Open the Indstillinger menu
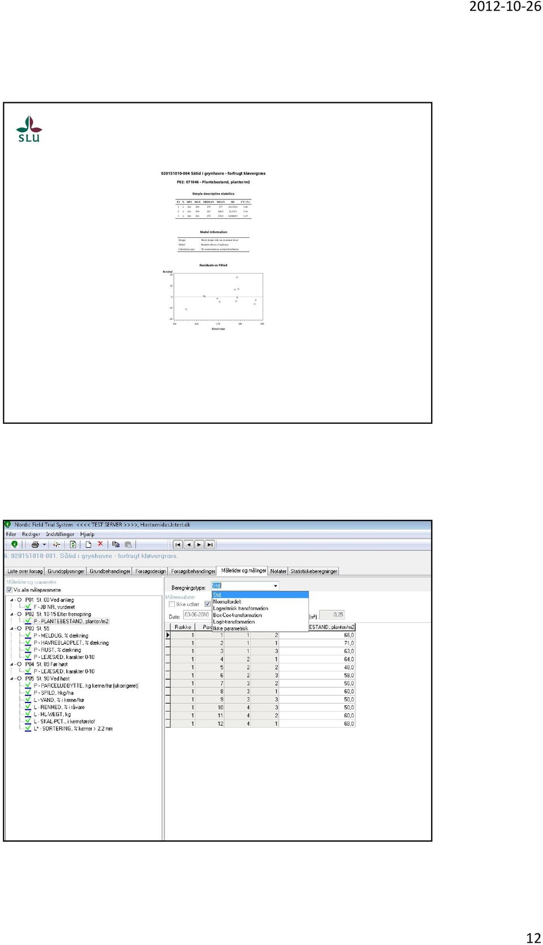The height and width of the screenshot is (945, 543). coord(60,534)
